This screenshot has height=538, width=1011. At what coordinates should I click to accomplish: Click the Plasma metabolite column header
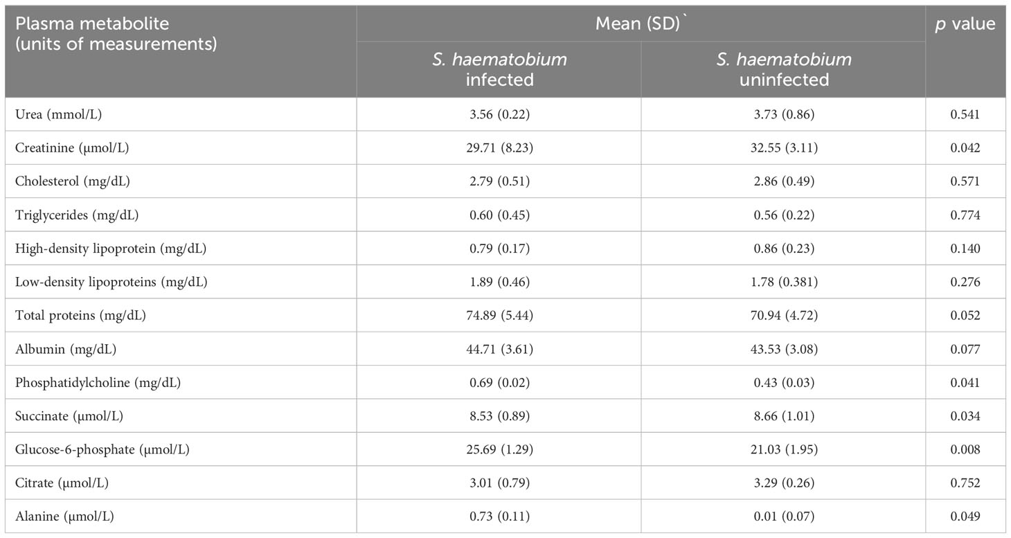(116, 34)
